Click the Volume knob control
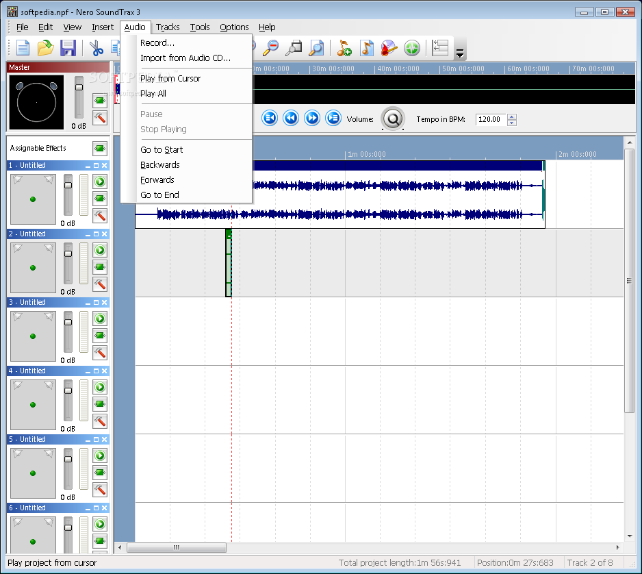Screen dimensions: 642x574 (x=393, y=118)
